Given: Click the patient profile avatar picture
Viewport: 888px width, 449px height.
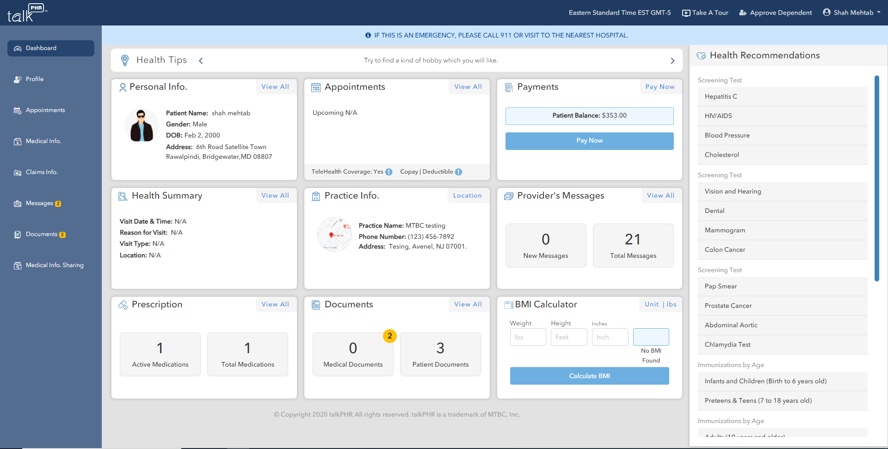Looking at the screenshot, I should click(x=142, y=125).
